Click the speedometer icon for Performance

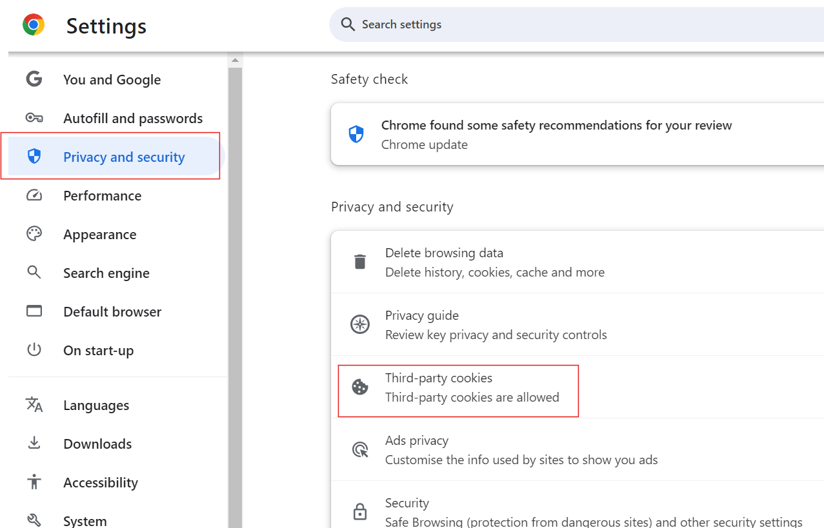coord(34,195)
